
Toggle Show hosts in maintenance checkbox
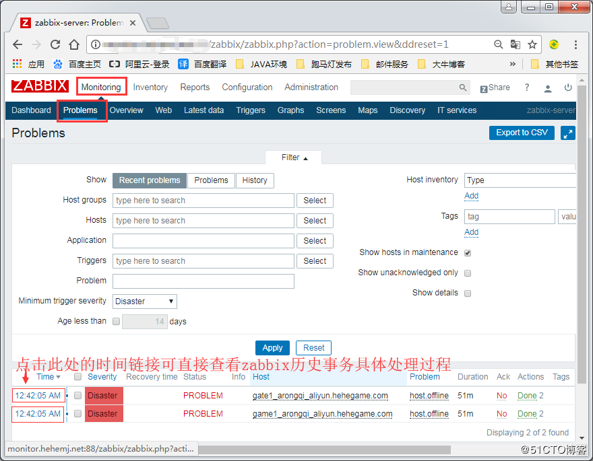point(468,253)
